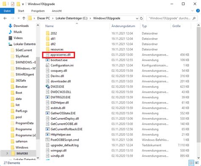The image size is (201, 166).
Task: Select bootsect.exe application icon
Action: [x=47, y=60]
